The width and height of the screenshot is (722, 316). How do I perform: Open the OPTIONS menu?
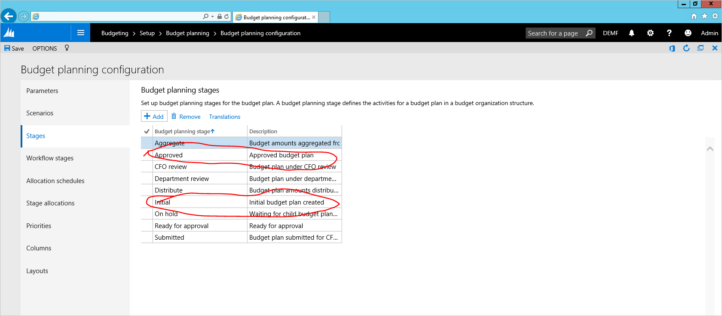(x=45, y=48)
